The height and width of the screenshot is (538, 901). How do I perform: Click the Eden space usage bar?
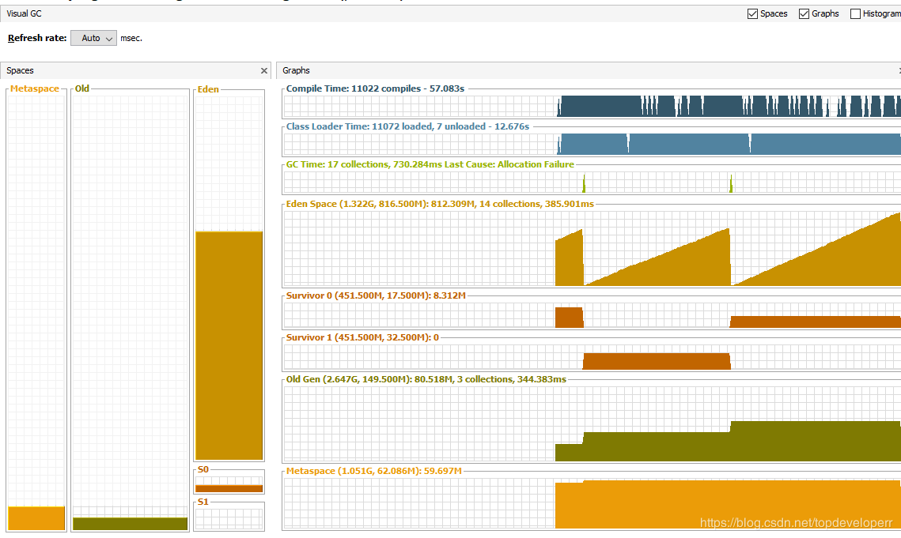coord(229,345)
